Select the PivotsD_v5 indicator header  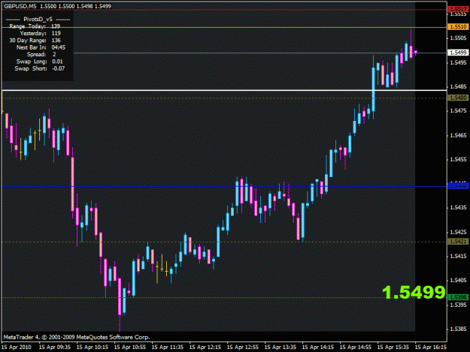pos(38,20)
